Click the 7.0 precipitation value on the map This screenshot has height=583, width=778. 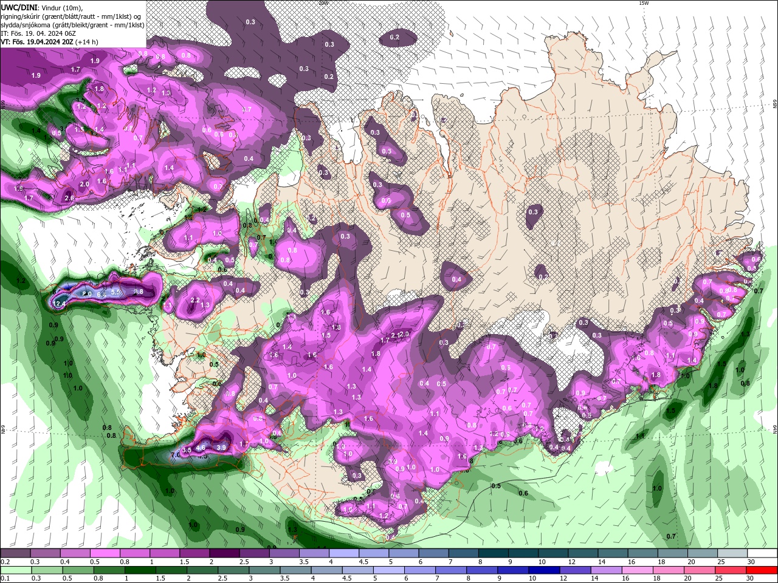point(175,455)
